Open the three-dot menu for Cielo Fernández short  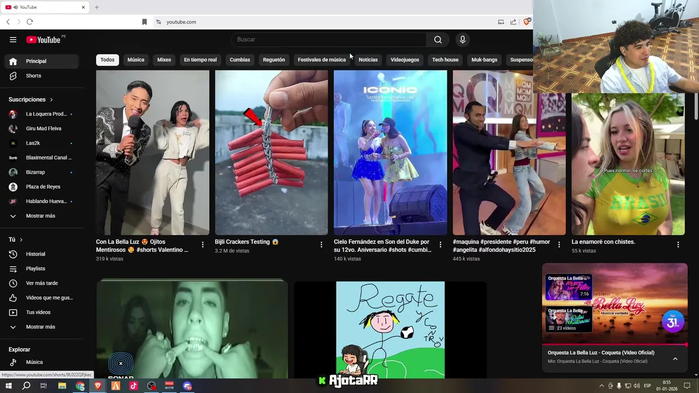tap(440, 245)
